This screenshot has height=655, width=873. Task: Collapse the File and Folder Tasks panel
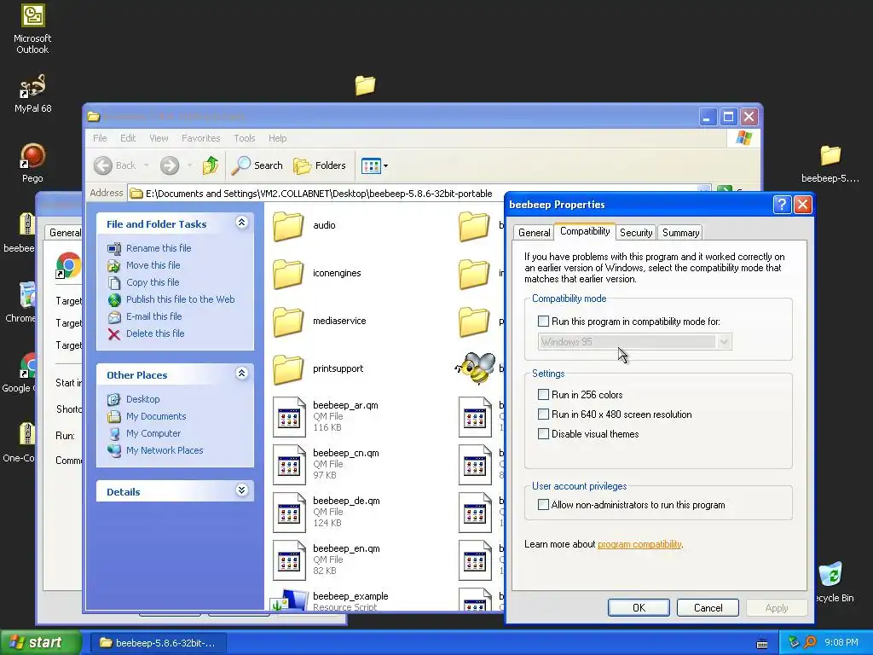241,223
